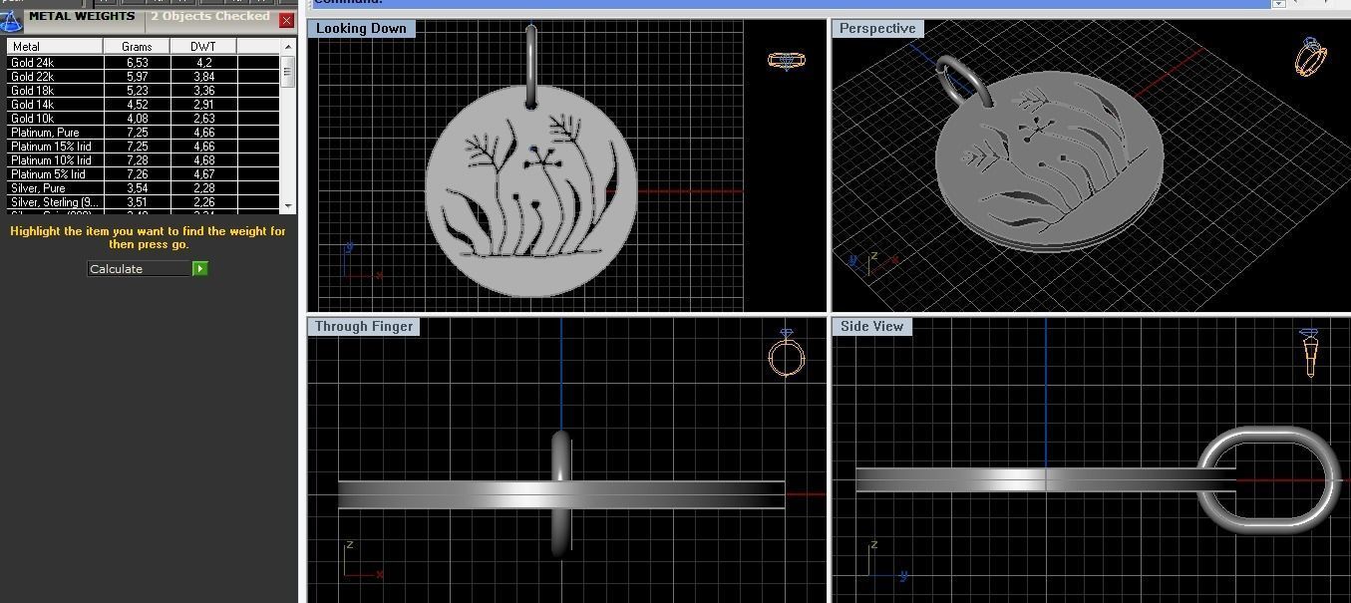Click the 6,53 grams value for Gold 24k

[x=137, y=62]
